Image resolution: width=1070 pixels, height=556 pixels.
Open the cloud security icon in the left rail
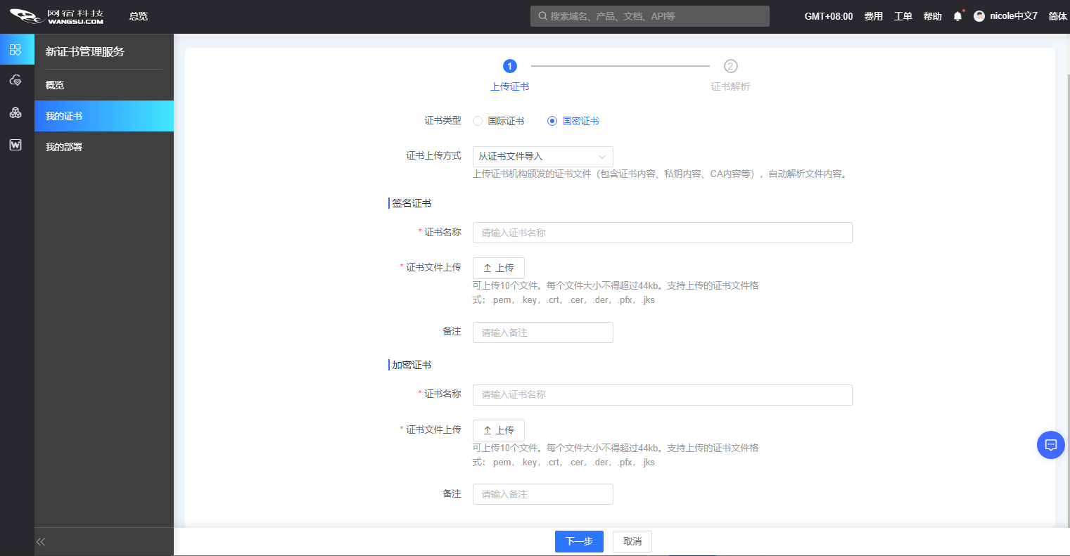pos(15,81)
